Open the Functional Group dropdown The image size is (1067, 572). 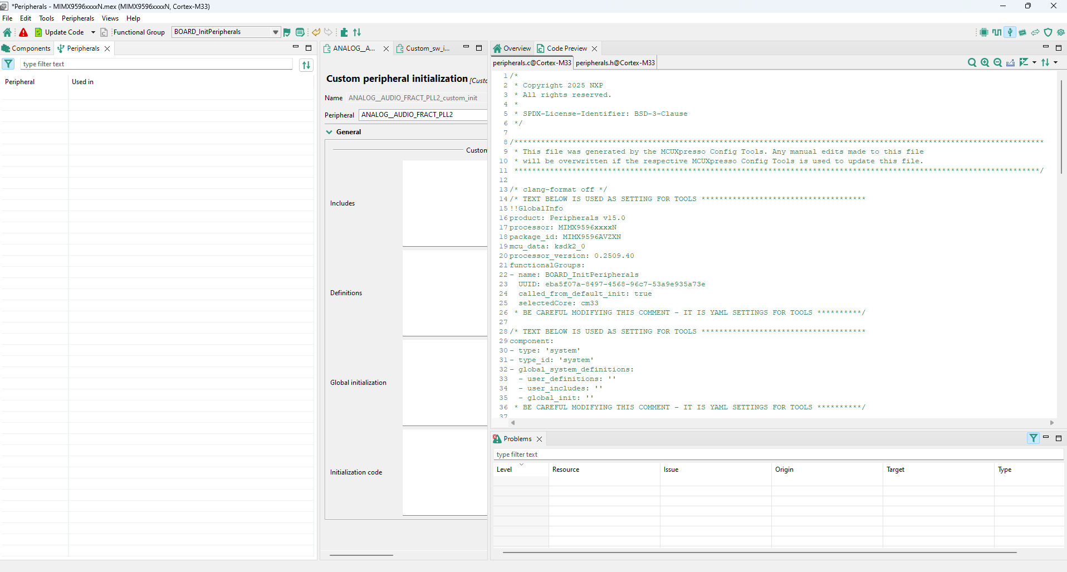(275, 32)
